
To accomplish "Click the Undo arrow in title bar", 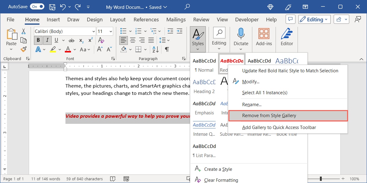I will [x=63, y=7].
